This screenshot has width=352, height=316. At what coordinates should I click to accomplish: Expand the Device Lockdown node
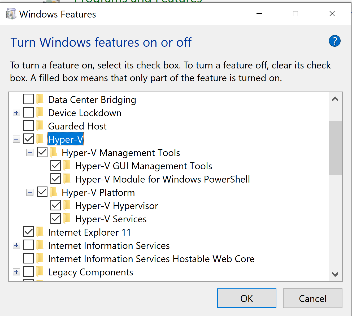click(16, 113)
